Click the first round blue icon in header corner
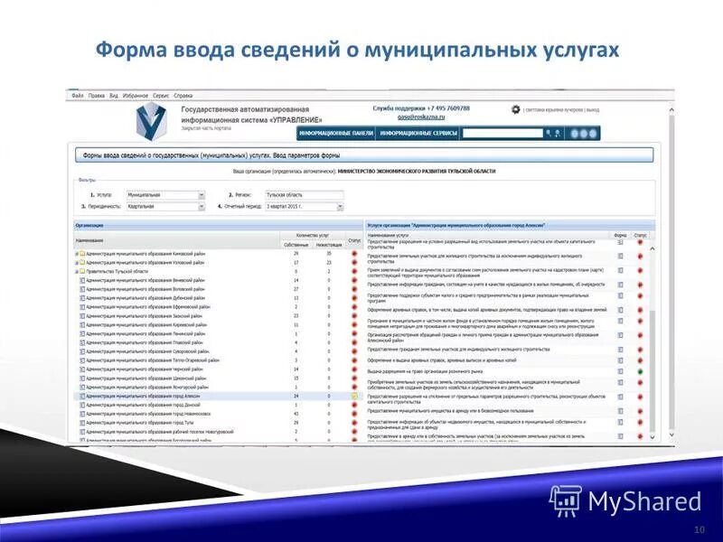 pyautogui.click(x=575, y=134)
